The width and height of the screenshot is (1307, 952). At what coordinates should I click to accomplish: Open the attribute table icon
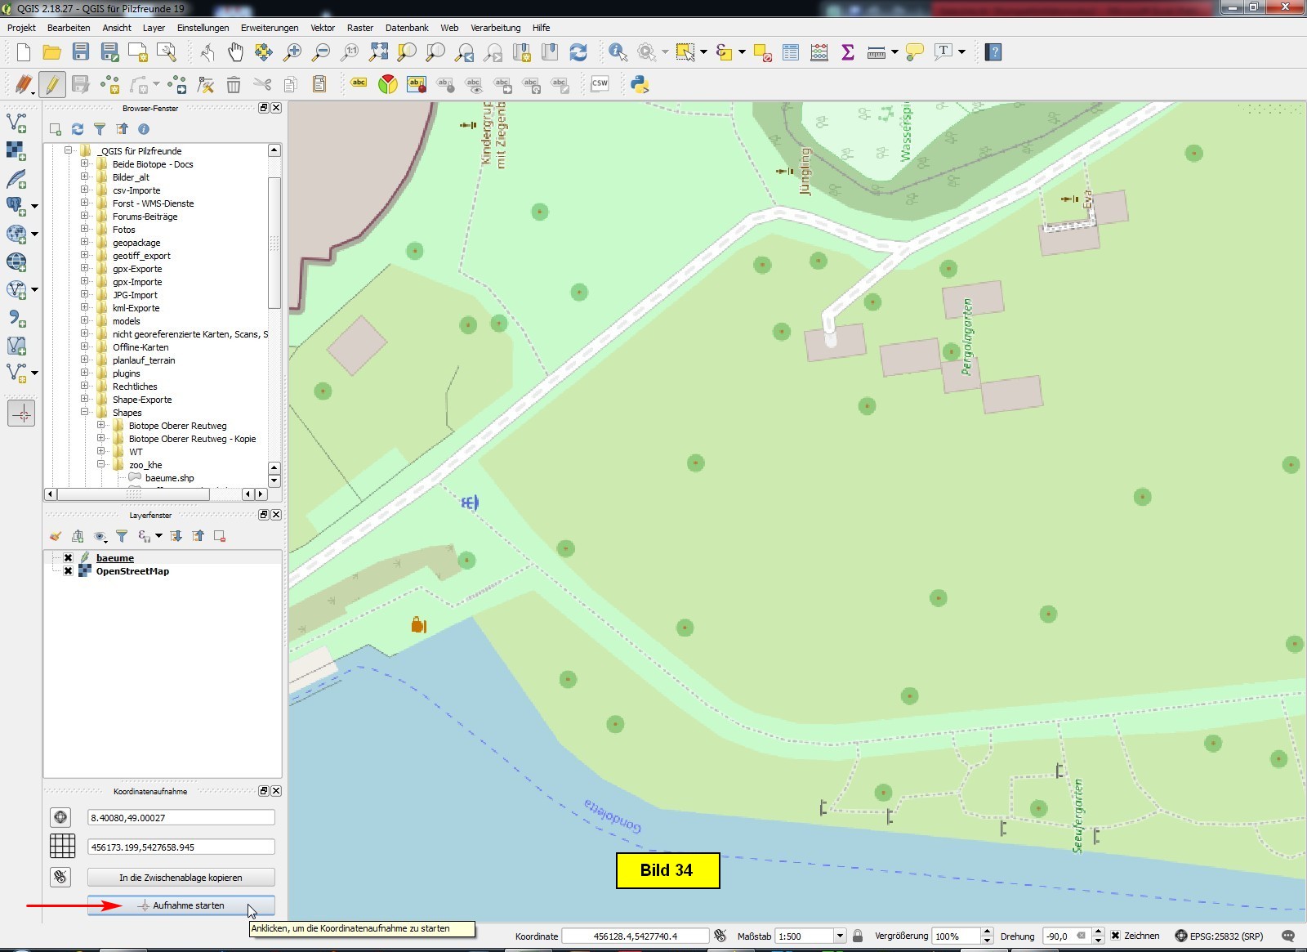click(791, 52)
